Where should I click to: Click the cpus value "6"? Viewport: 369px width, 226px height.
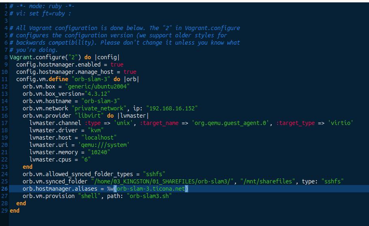click(85, 159)
